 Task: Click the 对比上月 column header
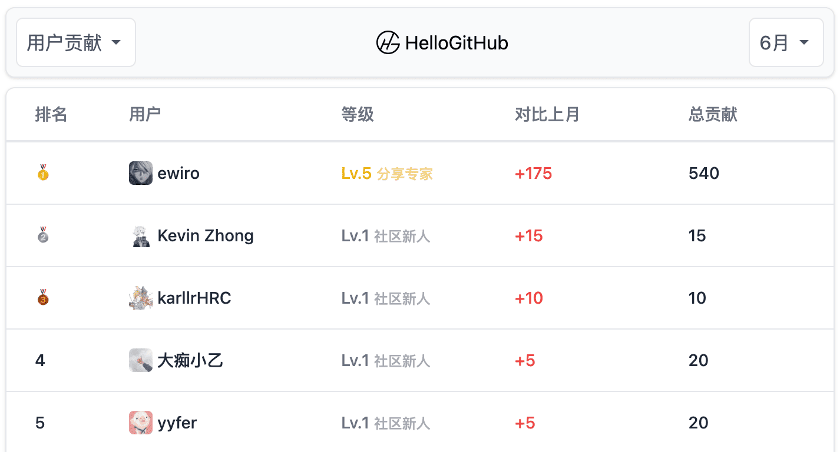(x=547, y=114)
